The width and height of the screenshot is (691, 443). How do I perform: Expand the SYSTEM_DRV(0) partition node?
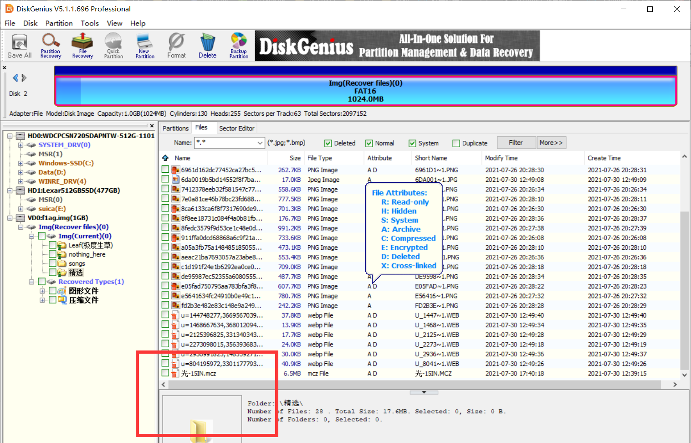(x=20, y=145)
